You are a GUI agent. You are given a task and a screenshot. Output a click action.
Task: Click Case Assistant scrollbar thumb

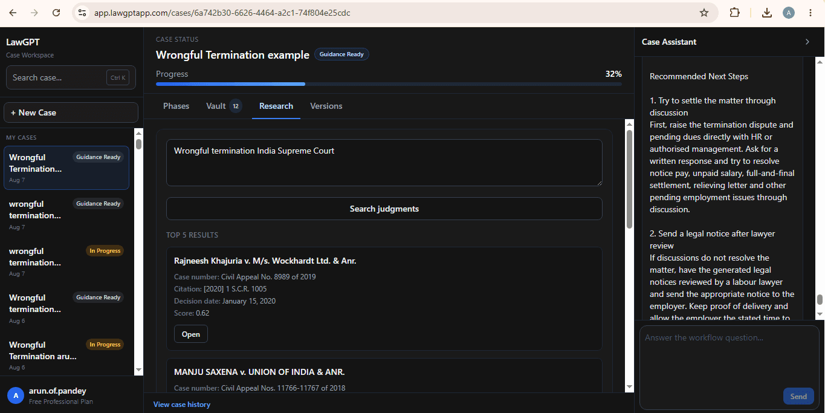[x=820, y=300]
